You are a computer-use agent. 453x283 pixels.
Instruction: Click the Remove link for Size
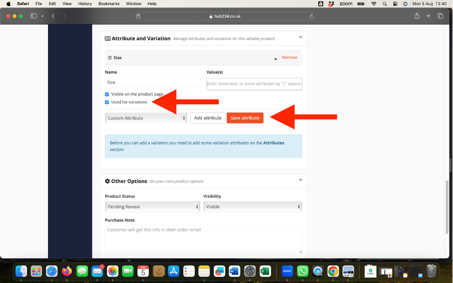pos(289,58)
